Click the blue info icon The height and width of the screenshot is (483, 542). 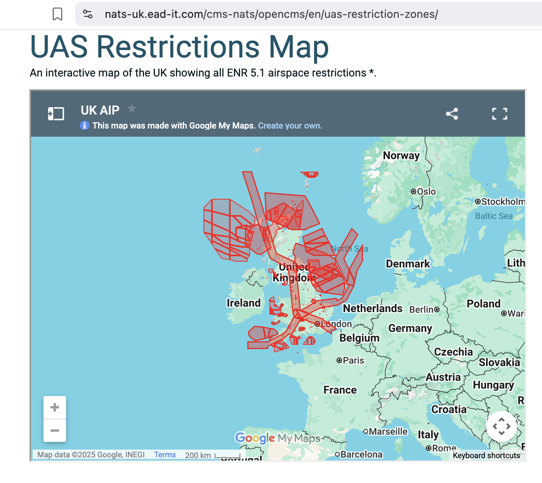coord(84,125)
